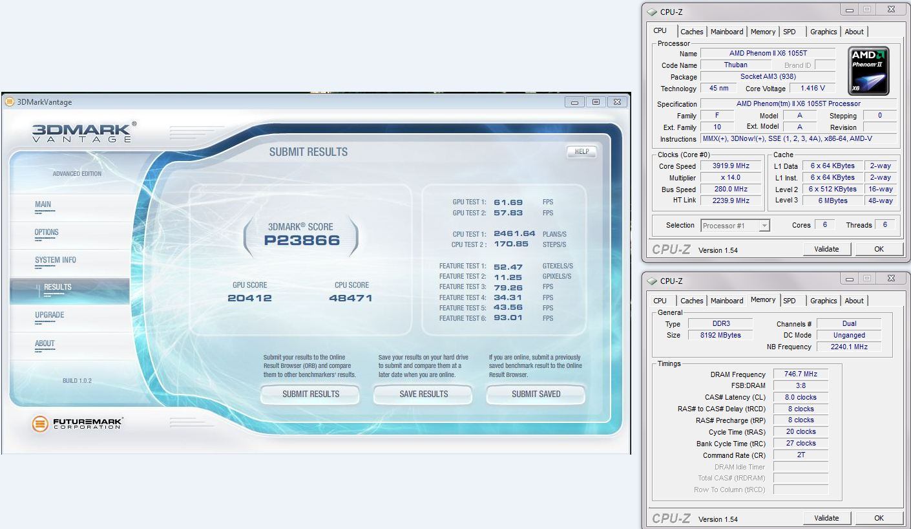Switch to Graphics tab in bottom CPU-Z

click(x=824, y=301)
